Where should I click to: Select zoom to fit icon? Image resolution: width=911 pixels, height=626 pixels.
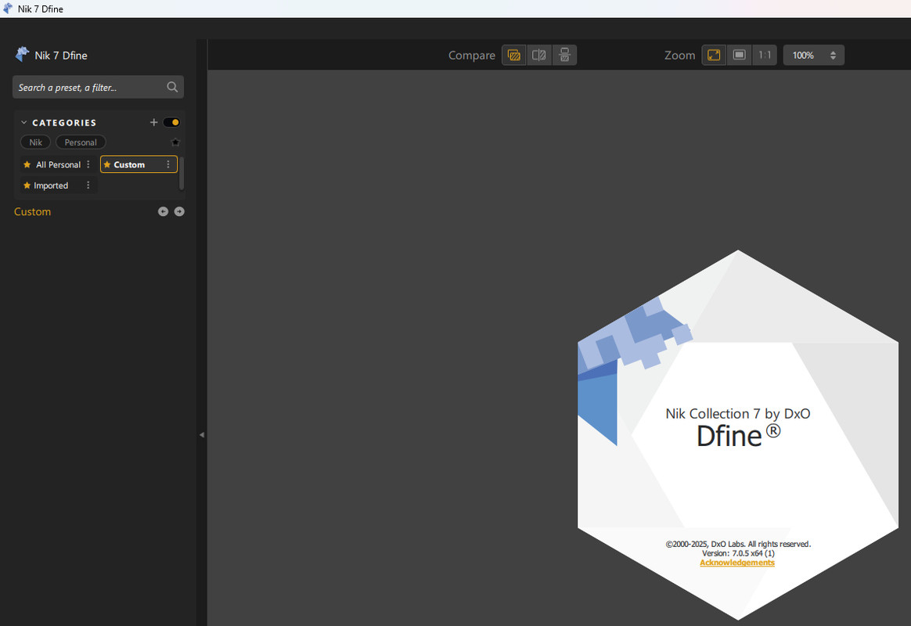(x=714, y=56)
